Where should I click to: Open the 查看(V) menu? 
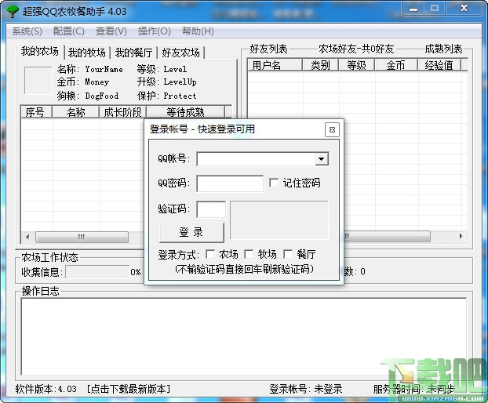click(111, 31)
